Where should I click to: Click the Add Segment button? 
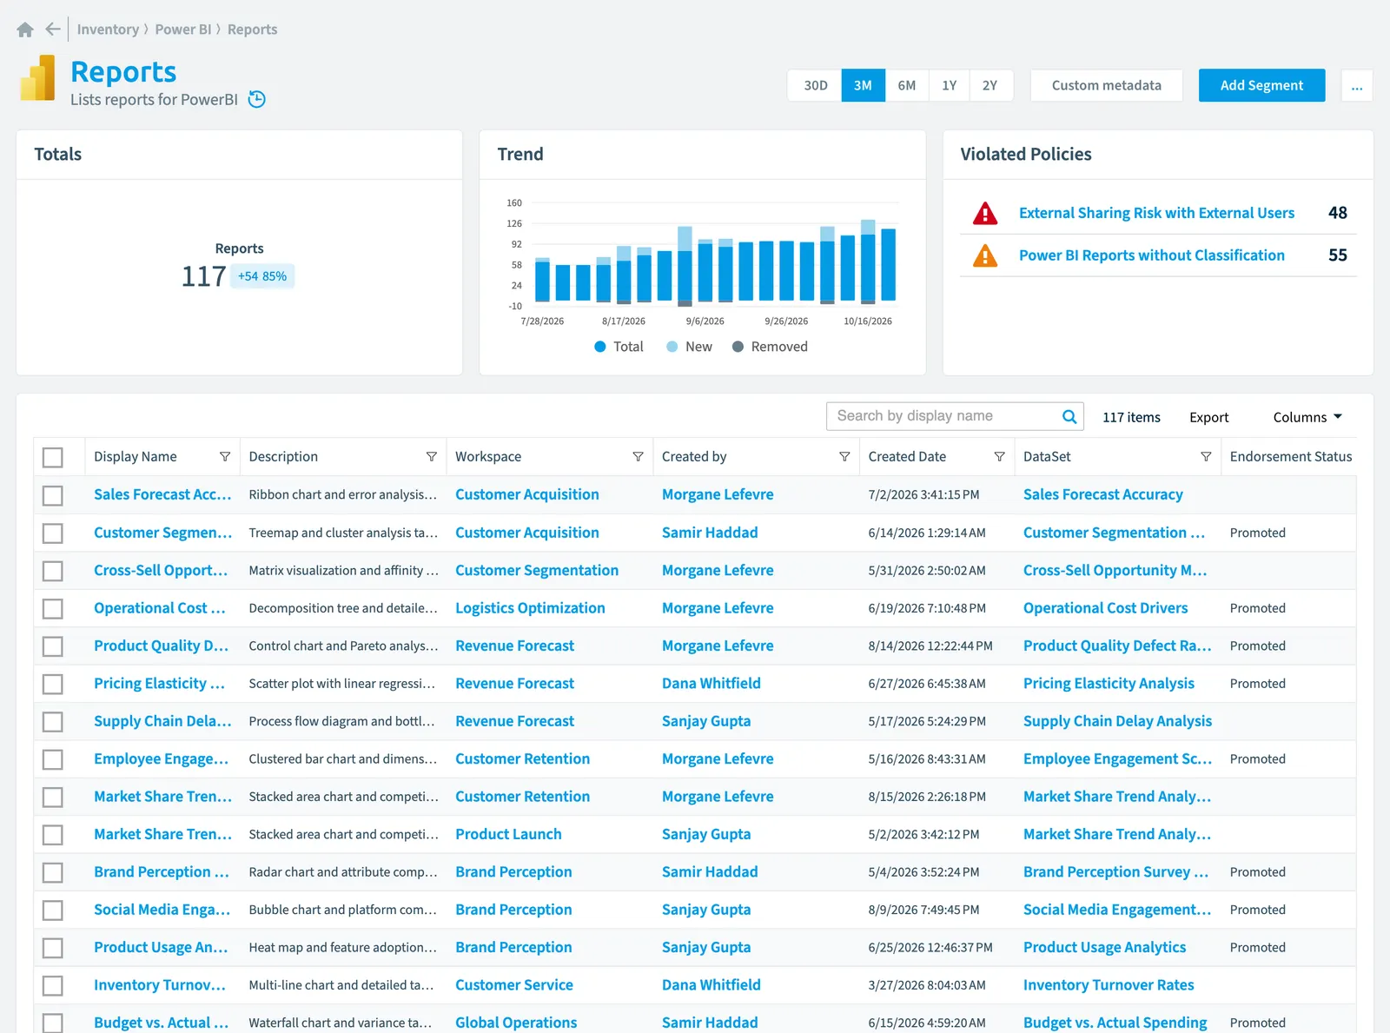tap(1261, 85)
